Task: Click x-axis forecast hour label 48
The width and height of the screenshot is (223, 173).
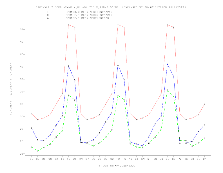Action: click(130, 159)
